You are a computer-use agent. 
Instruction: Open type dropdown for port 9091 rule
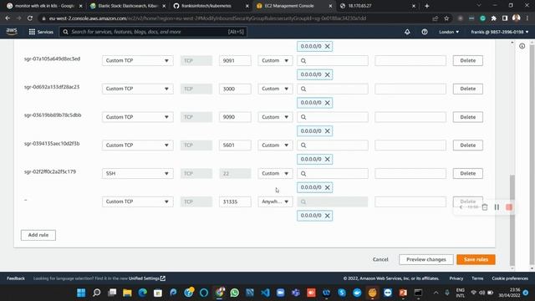tap(137, 60)
